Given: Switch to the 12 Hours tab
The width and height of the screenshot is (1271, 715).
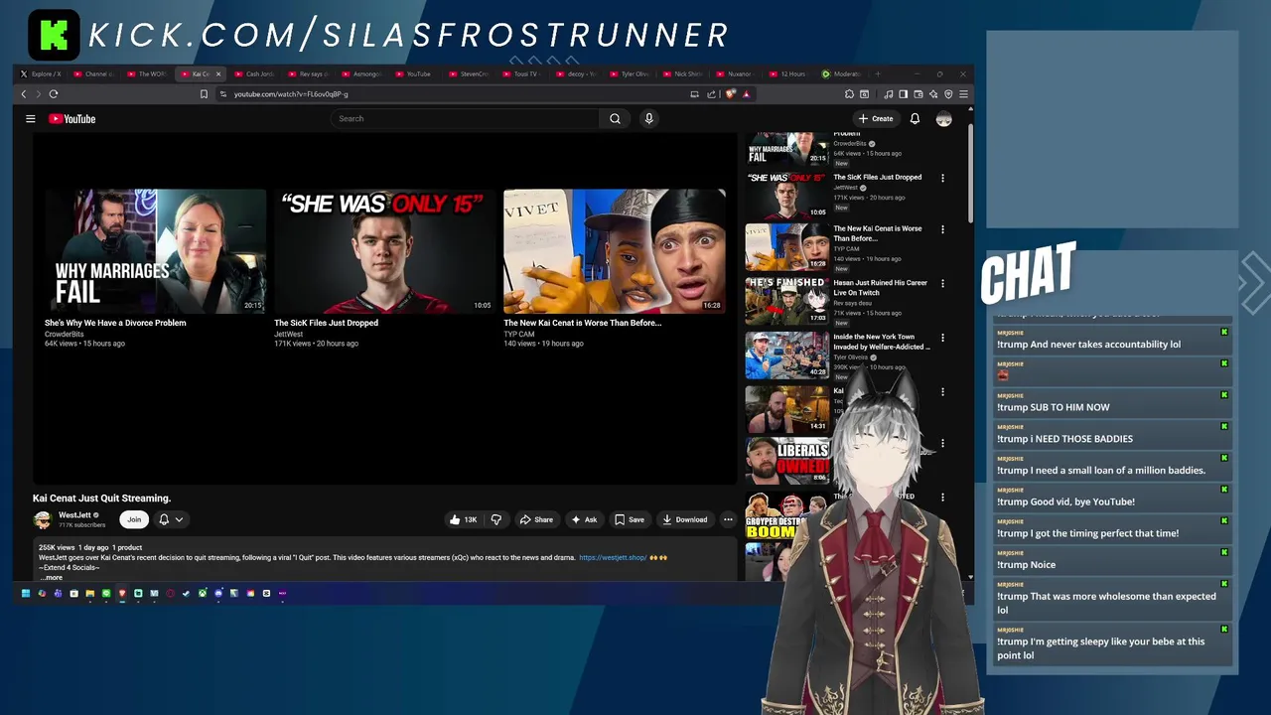Looking at the screenshot, I should (x=791, y=73).
